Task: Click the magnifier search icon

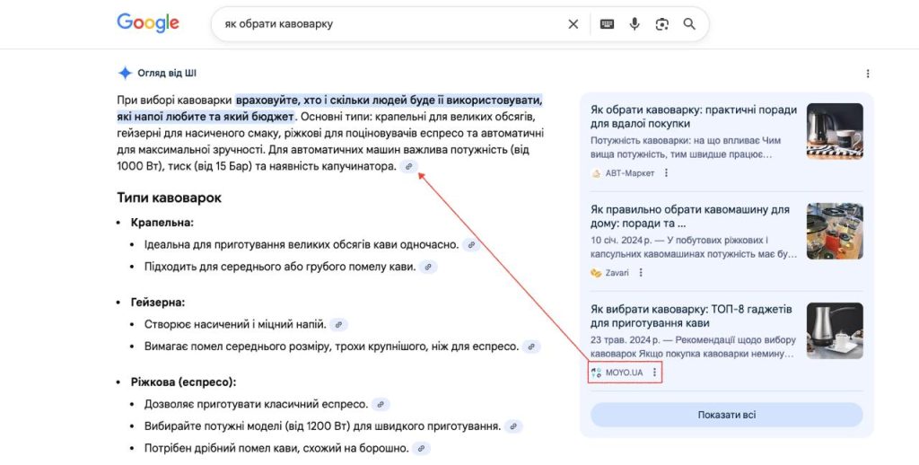Action: (689, 24)
